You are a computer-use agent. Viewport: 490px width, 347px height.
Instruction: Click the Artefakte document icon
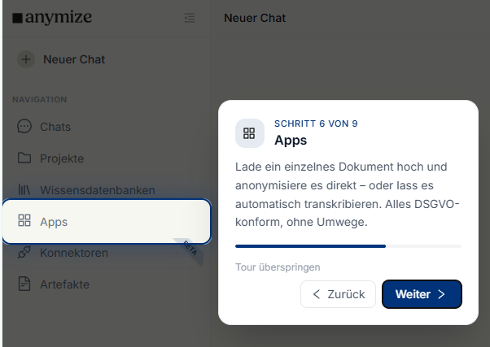(24, 284)
